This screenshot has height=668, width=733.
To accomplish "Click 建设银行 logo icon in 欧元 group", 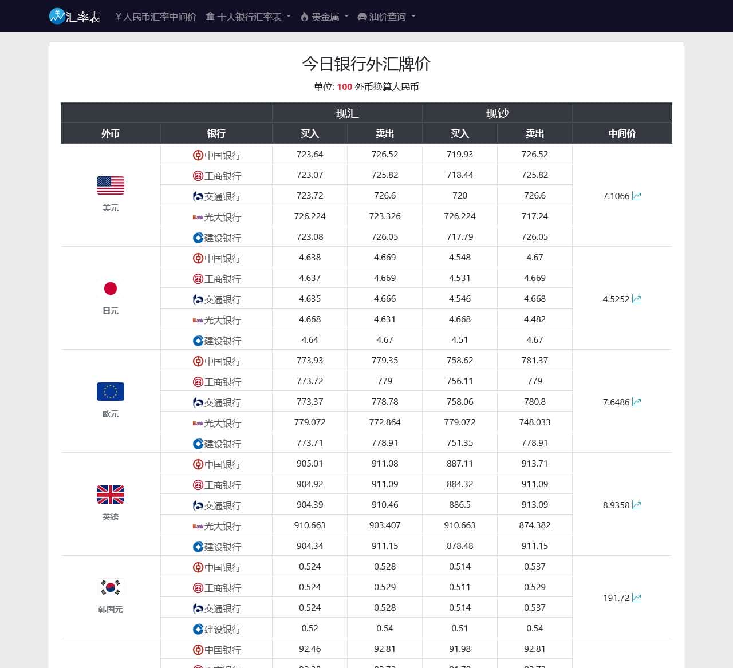I will pos(198,444).
